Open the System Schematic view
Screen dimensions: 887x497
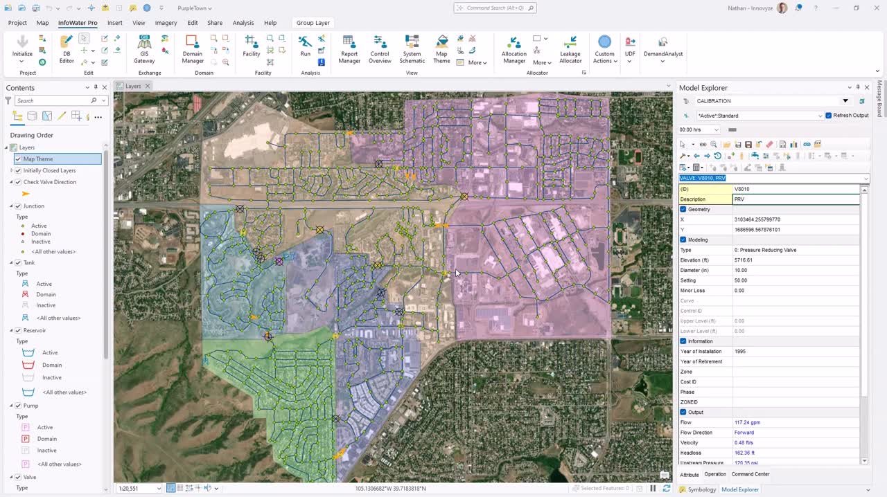(412, 48)
